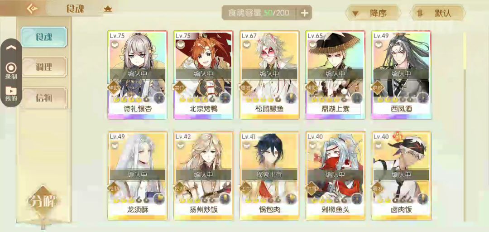This screenshot has width=489, height=232.
Task: Toggle the 降序 sort order dropdown
Action: point(373,13)
